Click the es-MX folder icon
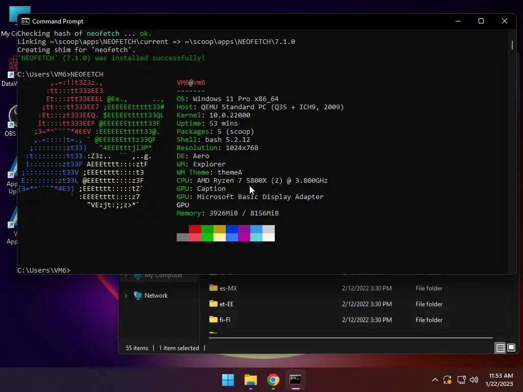 tap(213, 288)
